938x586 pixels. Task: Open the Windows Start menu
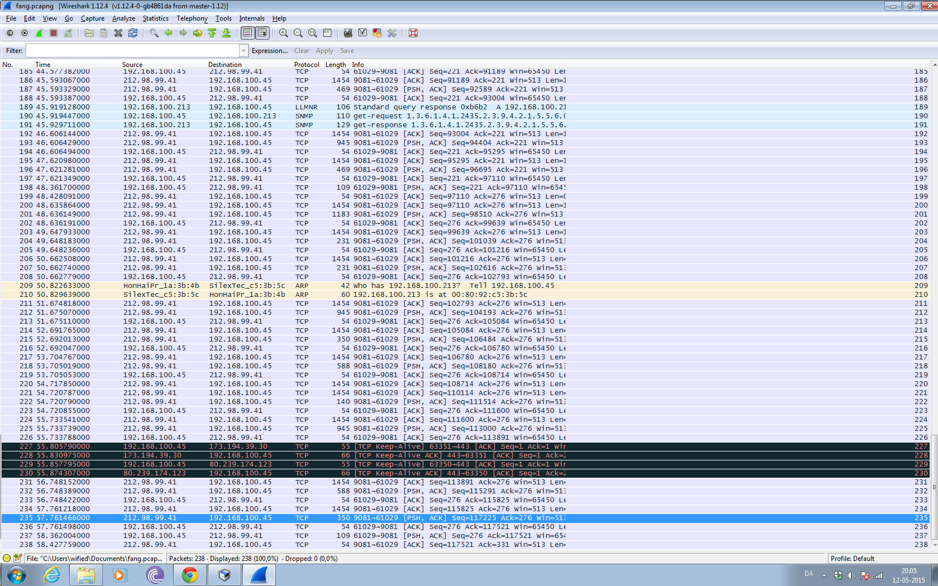coord(16,575)
